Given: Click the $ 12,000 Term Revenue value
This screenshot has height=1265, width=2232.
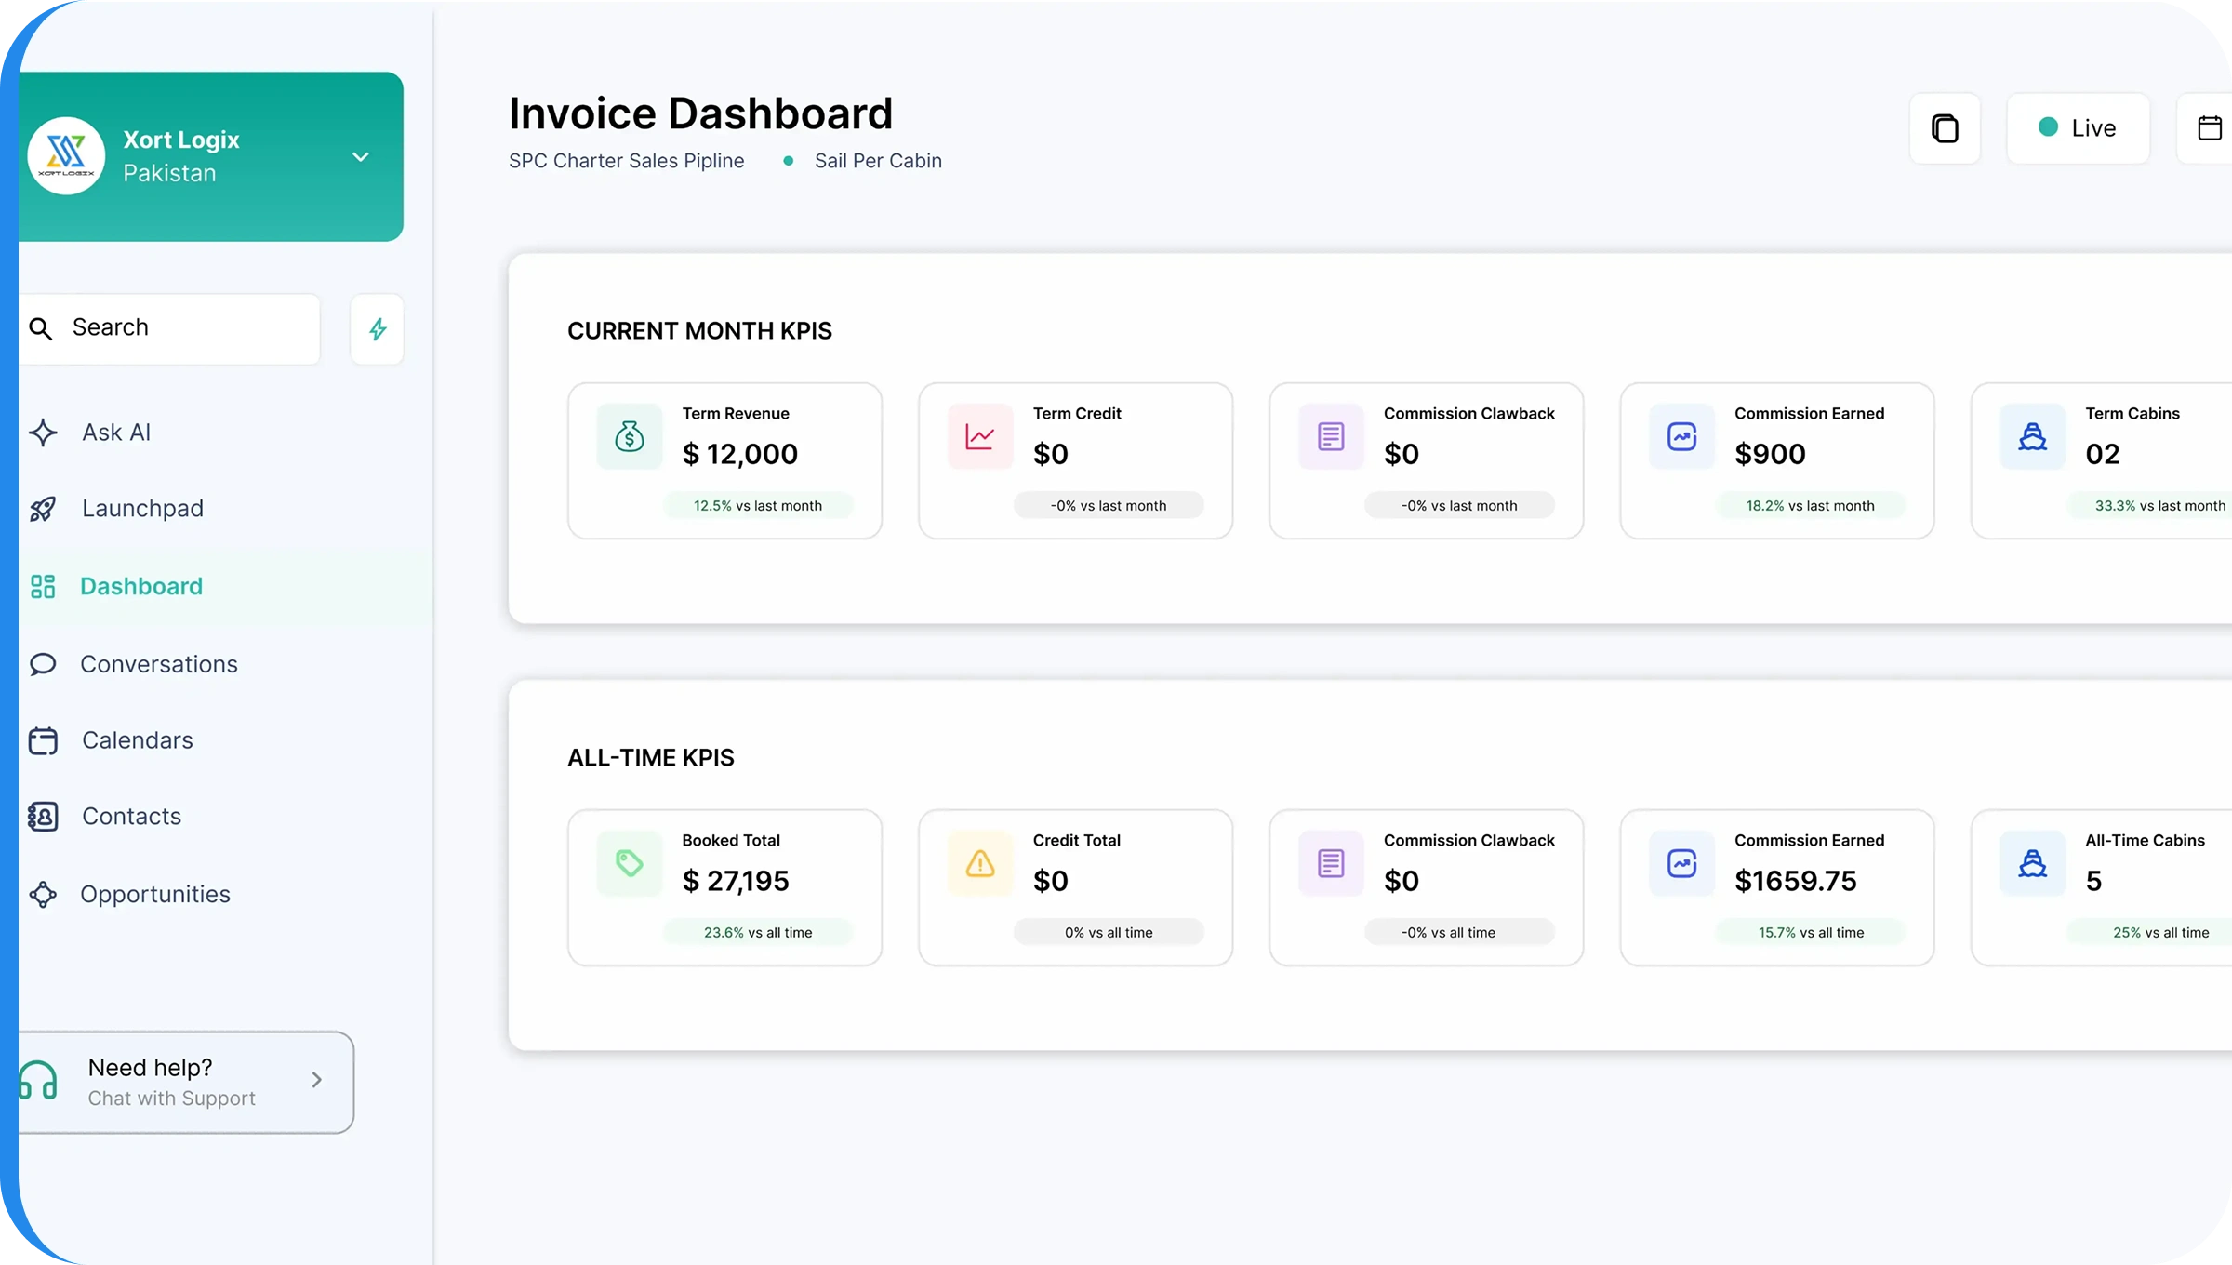Looking at the screenshot, I should point(740,454).
